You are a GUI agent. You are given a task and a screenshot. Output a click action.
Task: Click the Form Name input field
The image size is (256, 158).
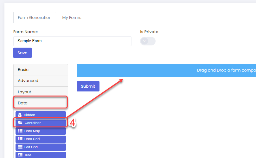(72, 41)
